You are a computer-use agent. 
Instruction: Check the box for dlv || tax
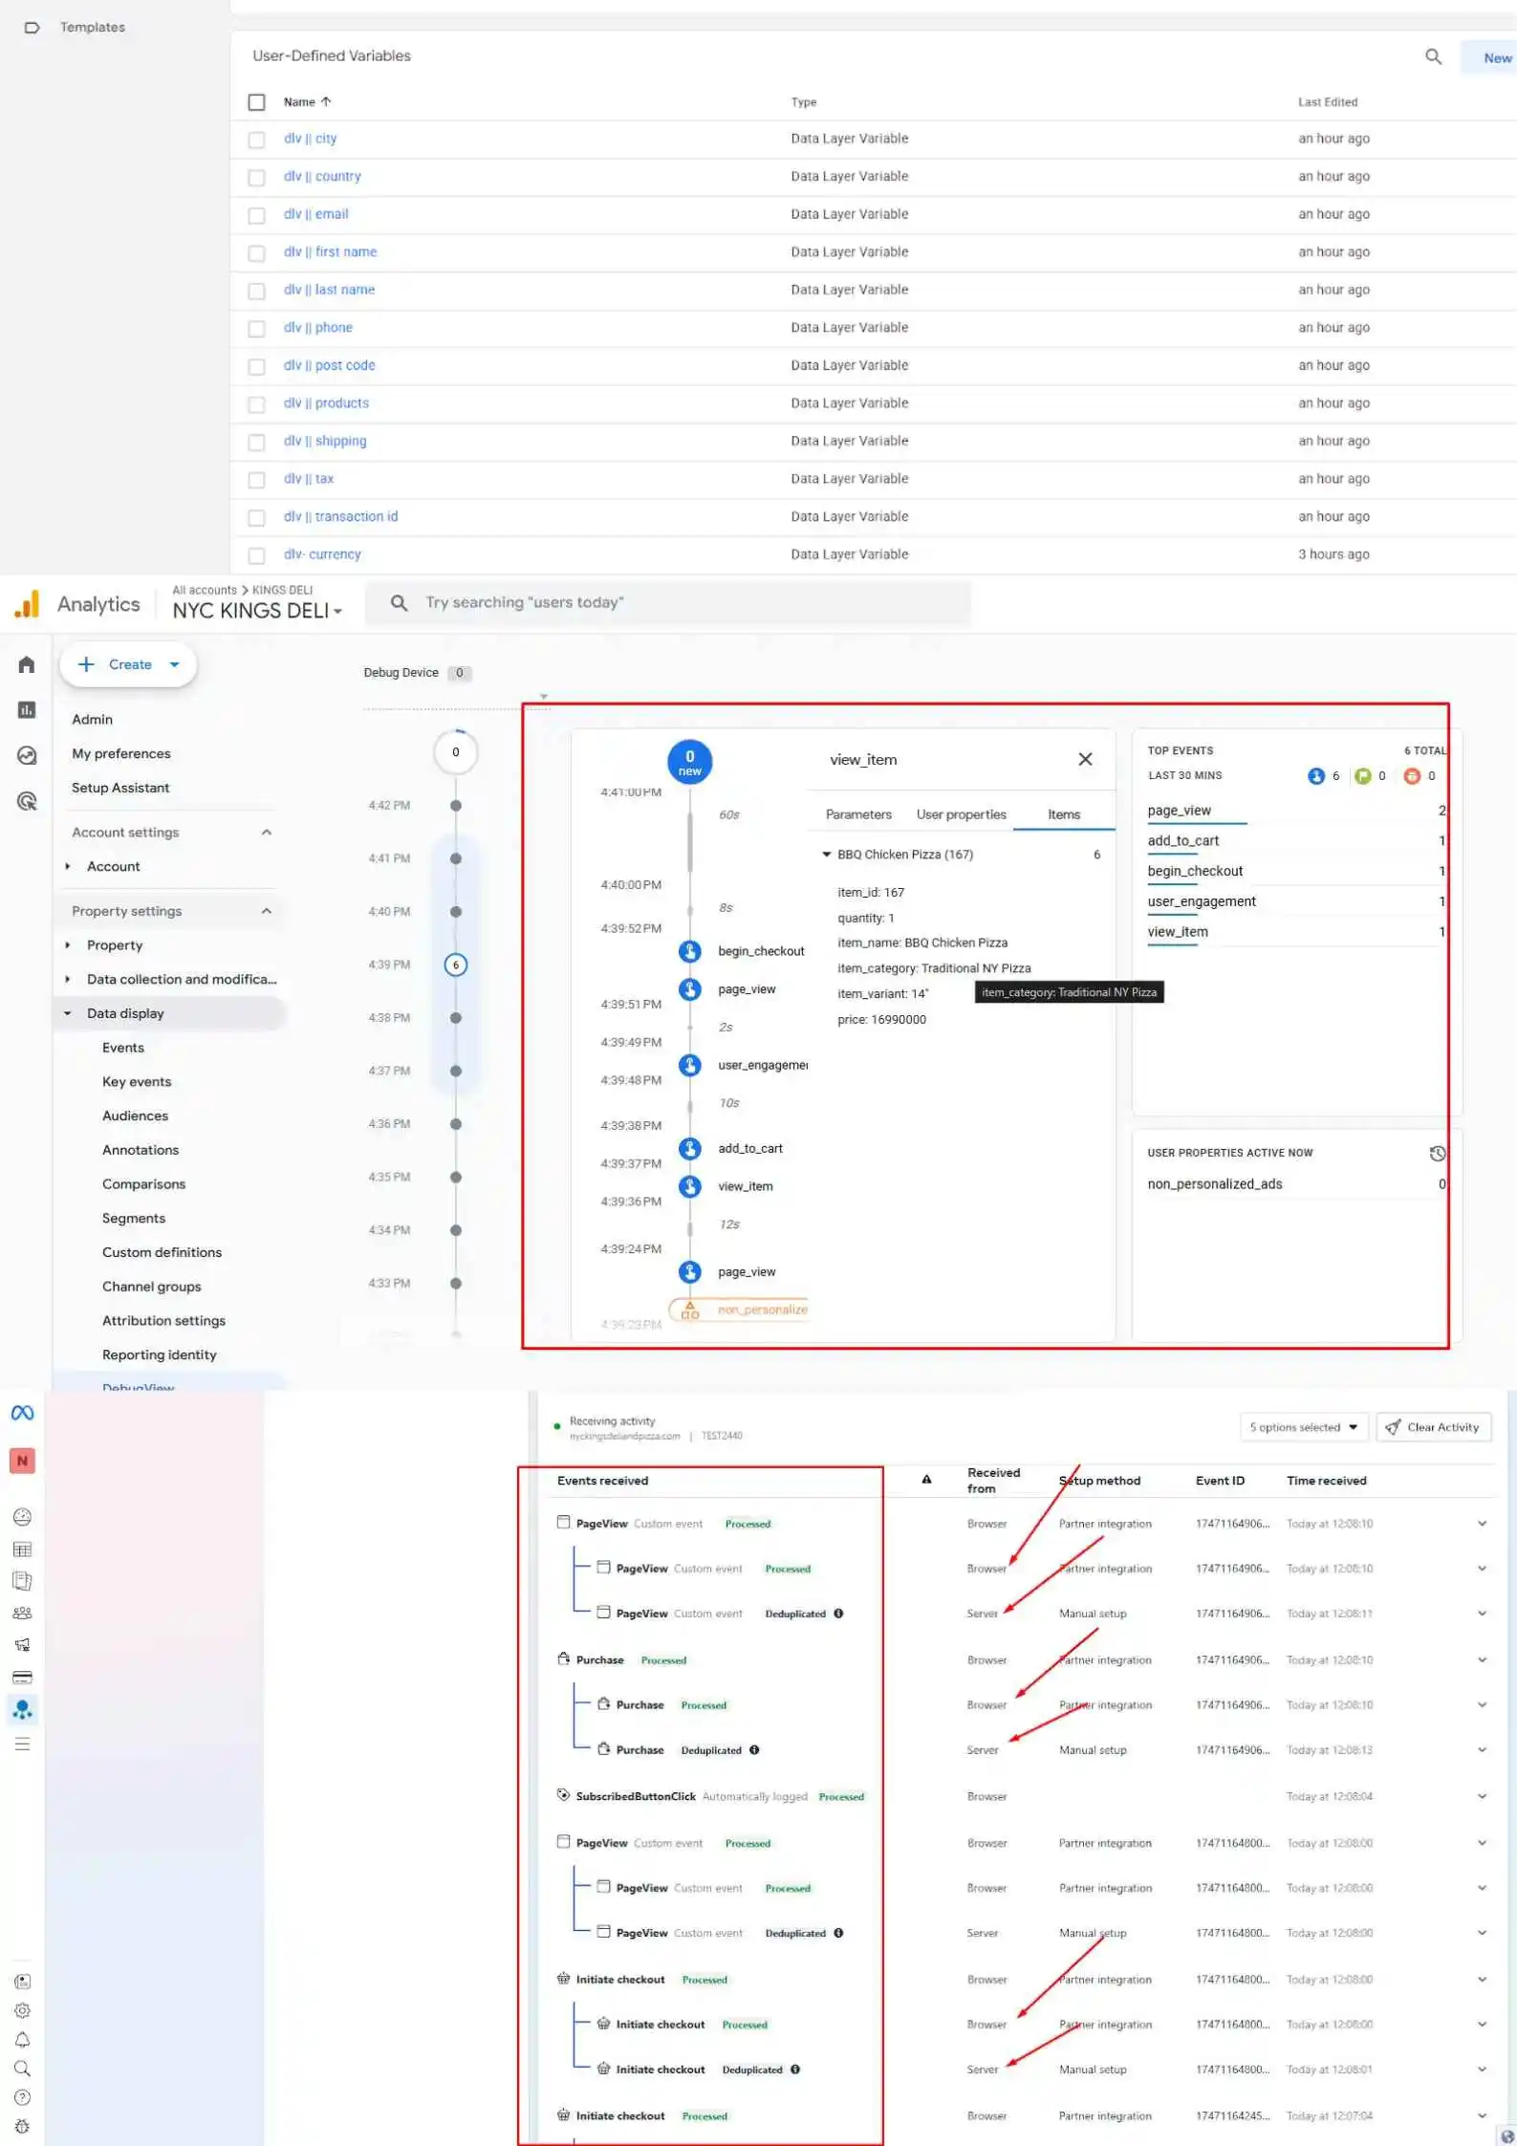pos(256,480)
